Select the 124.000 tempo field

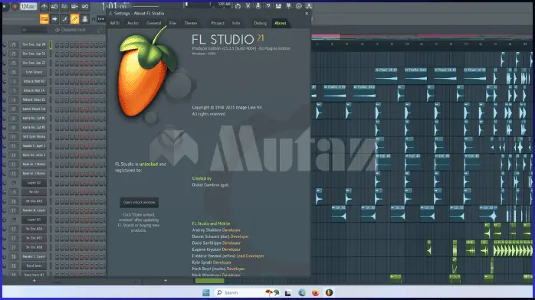28,6
